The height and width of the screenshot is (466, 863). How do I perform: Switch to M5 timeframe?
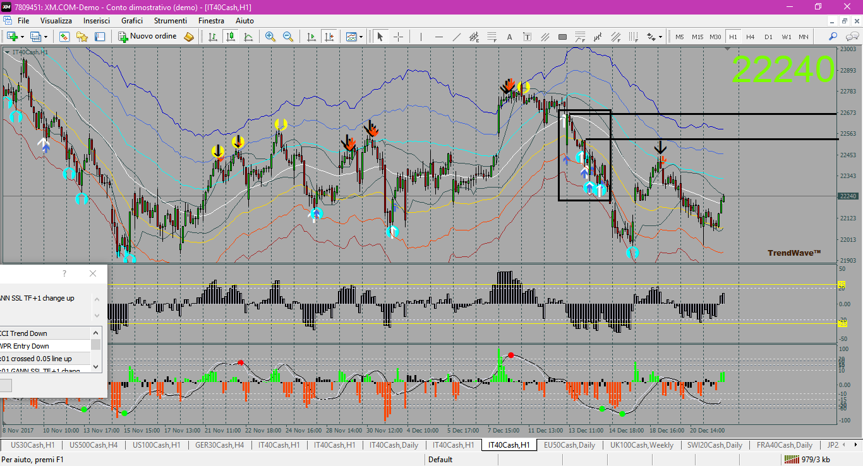(680, 37)
